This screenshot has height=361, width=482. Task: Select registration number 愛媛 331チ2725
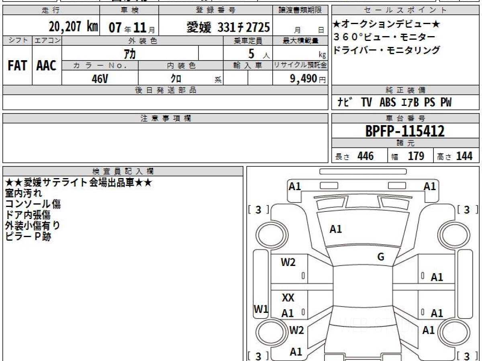228,27
